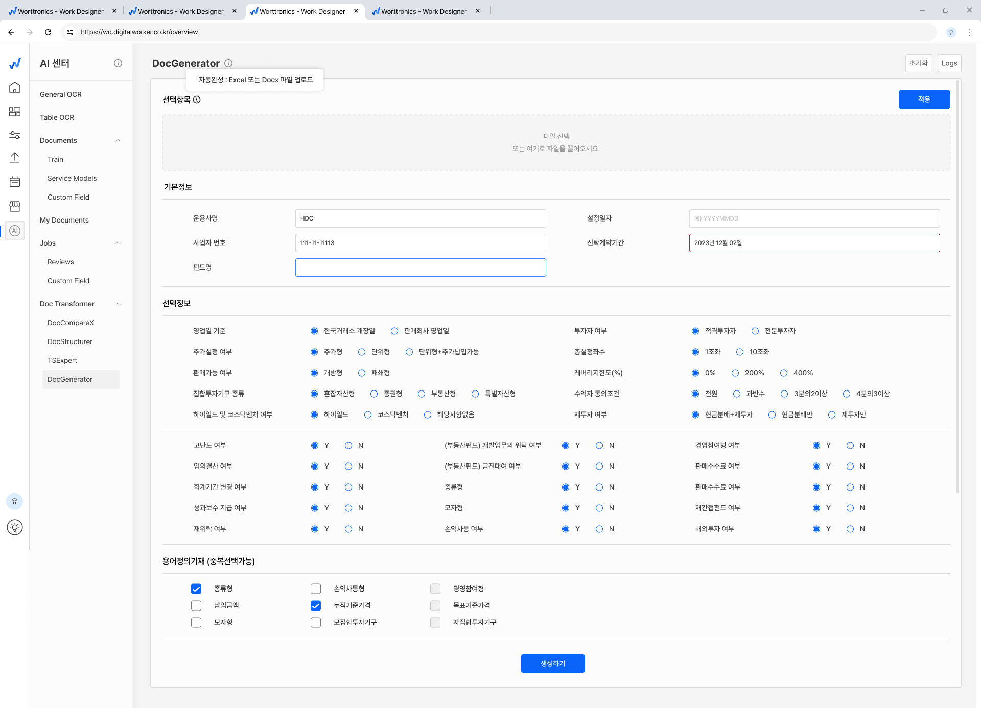981x708 pixels.
Task: Click the home icon in left sidebar
Action: click(x=15, y=88)
